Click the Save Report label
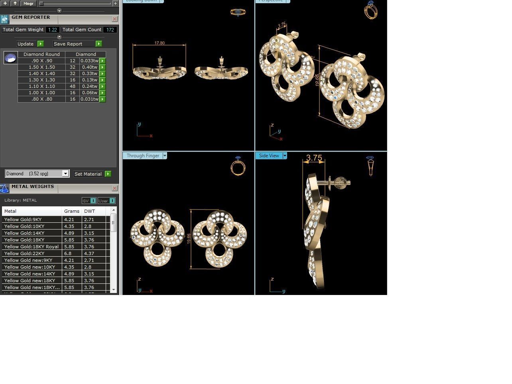The height and width of the screenshot is (384, 512). pos(68,44)
